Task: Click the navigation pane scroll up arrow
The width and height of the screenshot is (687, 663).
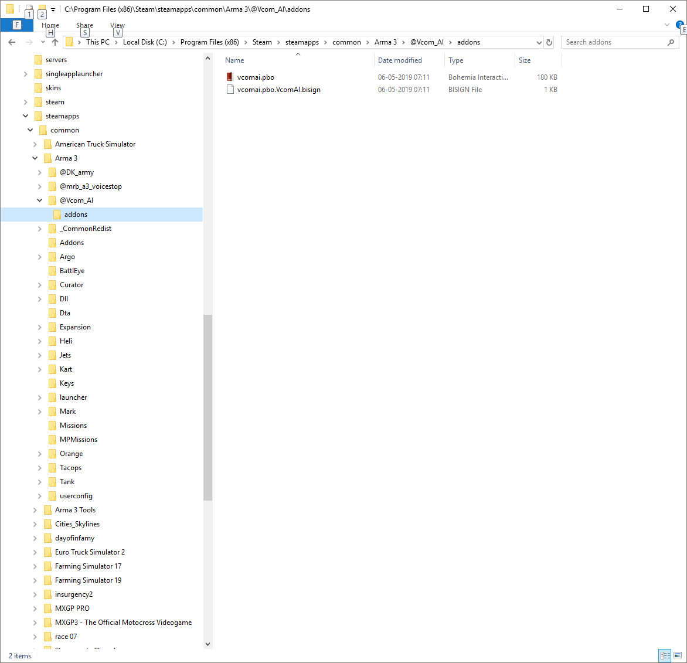Action: click(x=208, y=58)
